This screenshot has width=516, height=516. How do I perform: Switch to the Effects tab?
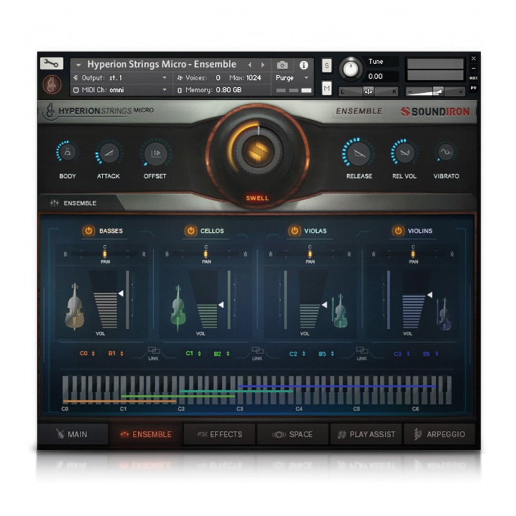point(219,435)
